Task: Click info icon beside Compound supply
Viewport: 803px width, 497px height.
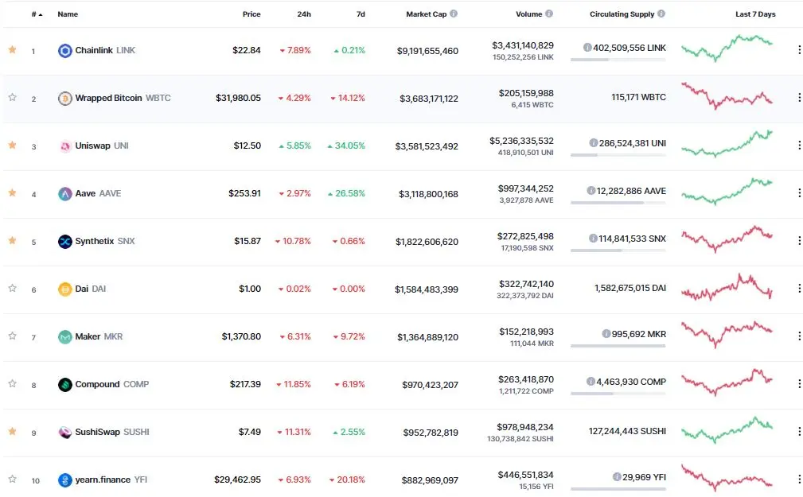Action: pyautogui.click(x=591, y=382)
